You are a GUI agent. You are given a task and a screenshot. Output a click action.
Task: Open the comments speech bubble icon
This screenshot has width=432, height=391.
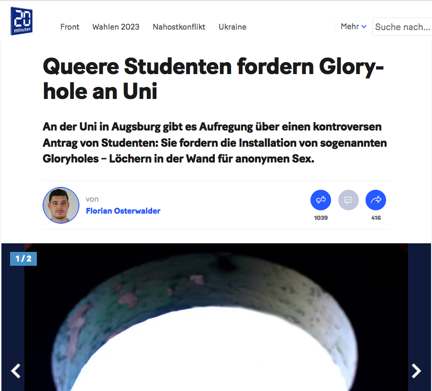click(x=348, y=200)
